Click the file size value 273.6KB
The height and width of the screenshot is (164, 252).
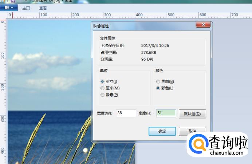tap(149, 53)
